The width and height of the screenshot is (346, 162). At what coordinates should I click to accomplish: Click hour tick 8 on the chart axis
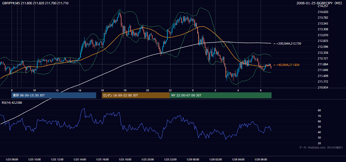pos(12,90)
